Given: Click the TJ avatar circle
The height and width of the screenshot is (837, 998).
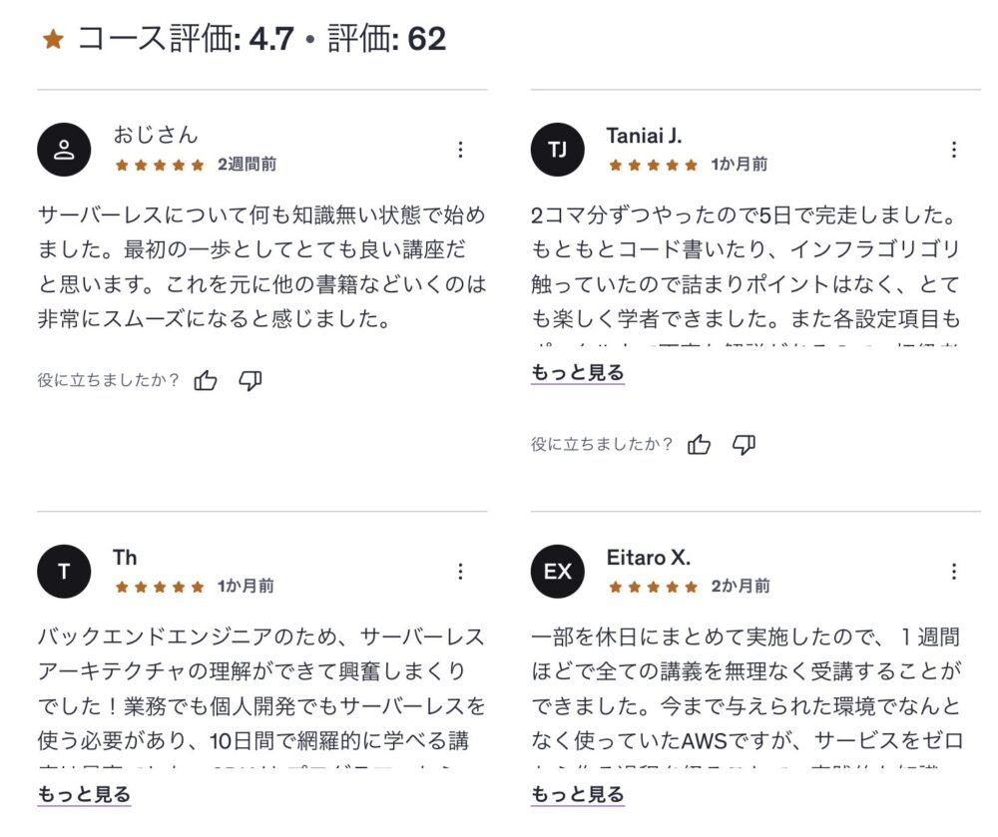Looking at the screenshot, I should tap(557, 150).
